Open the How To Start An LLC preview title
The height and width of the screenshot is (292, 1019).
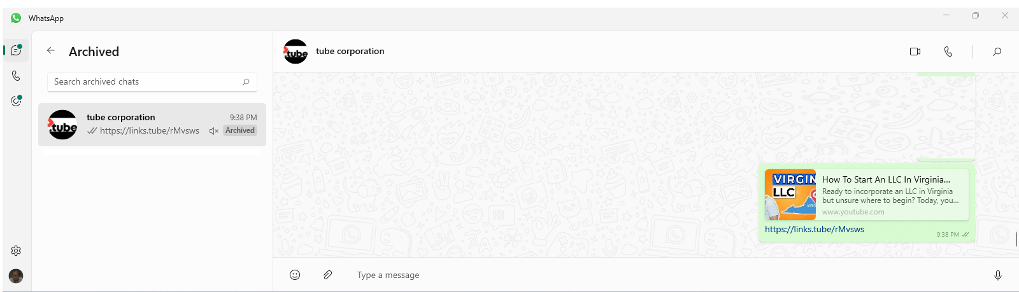point(886,179)
